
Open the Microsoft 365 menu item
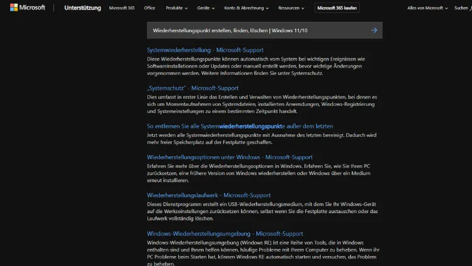[121, 8]
